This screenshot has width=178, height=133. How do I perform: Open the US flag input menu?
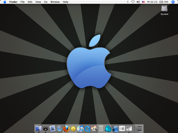[x=143, y=2]
